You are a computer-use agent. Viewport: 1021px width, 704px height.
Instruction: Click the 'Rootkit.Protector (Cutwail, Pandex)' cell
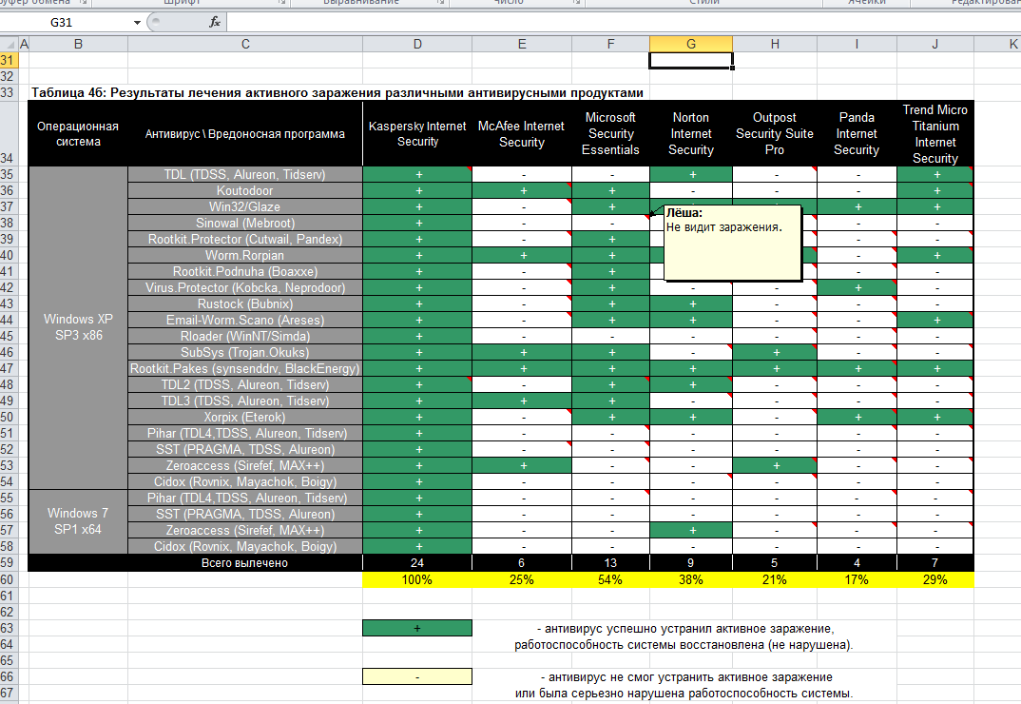pos(245,239)
